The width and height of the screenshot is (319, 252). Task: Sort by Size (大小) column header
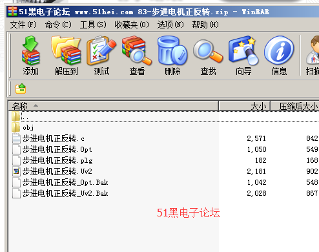245,106
